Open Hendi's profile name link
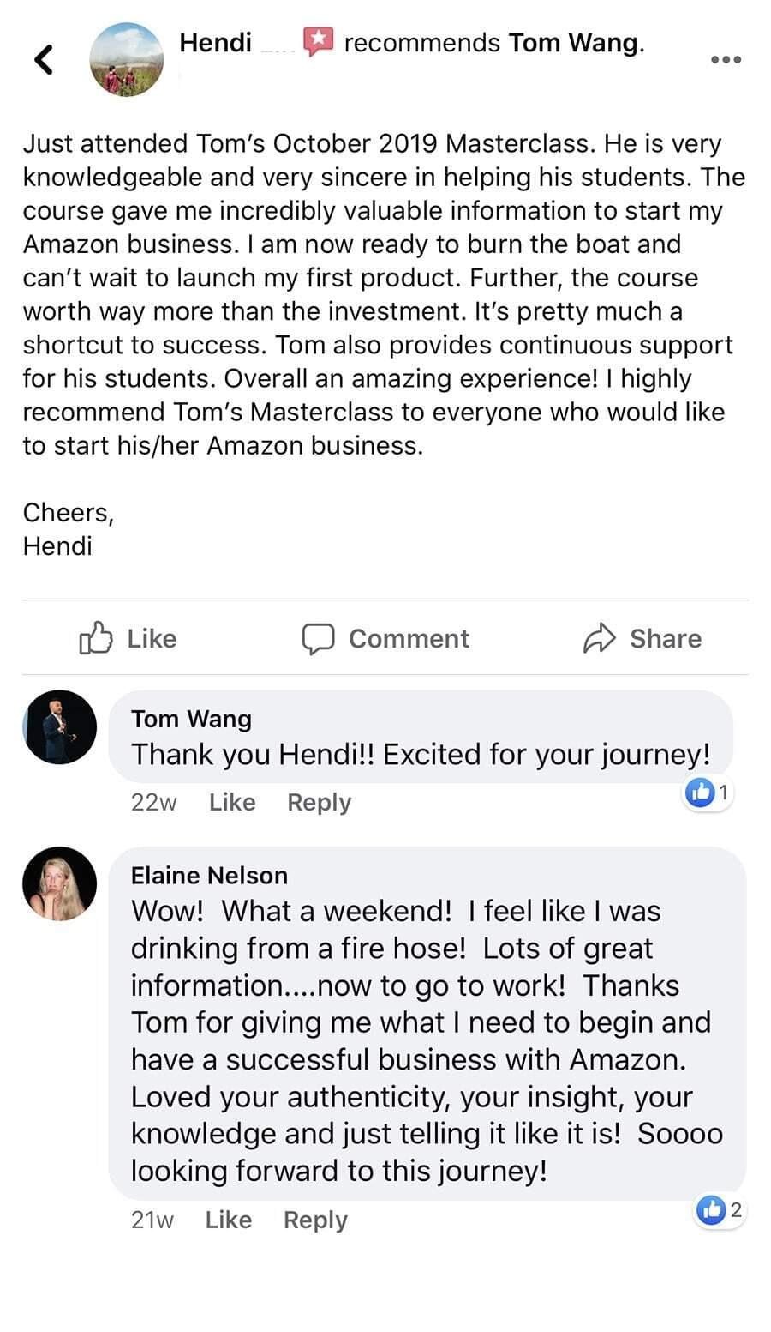 click(x=215, y=42)
